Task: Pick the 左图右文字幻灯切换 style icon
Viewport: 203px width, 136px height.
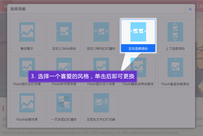Action: (x=101, y=103)
